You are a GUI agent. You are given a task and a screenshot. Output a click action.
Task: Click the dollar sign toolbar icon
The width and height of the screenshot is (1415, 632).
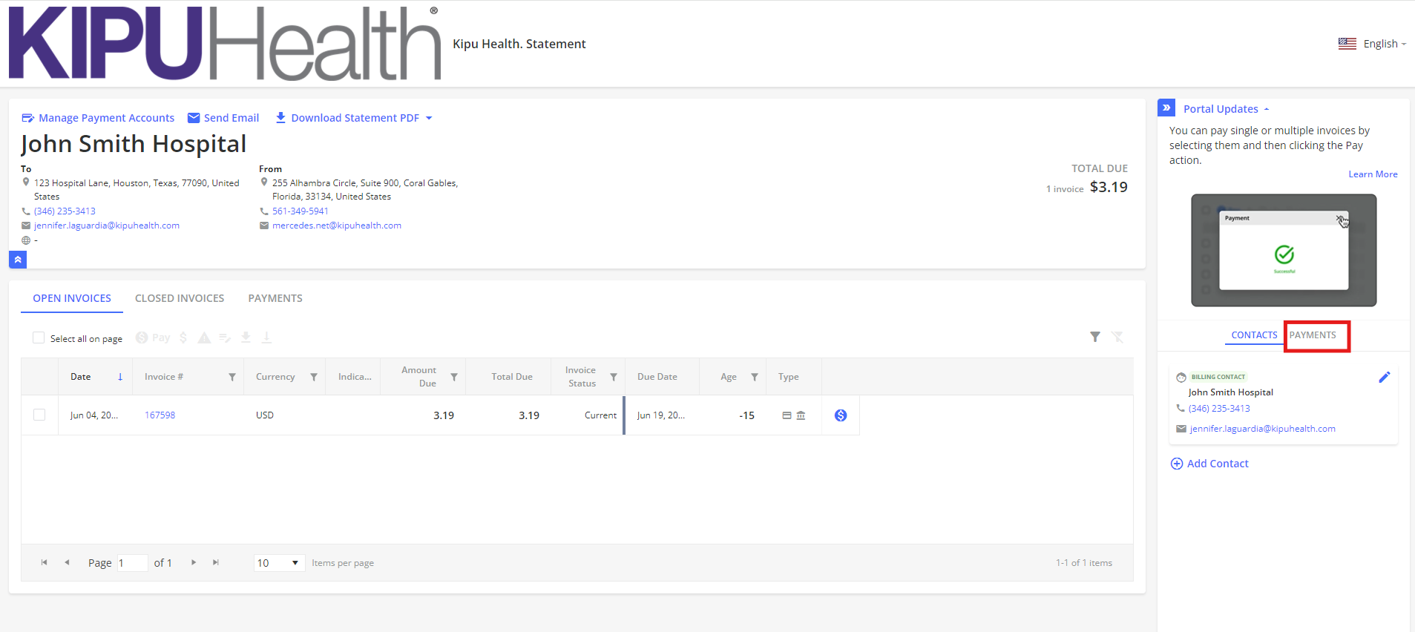pos(183,338)
